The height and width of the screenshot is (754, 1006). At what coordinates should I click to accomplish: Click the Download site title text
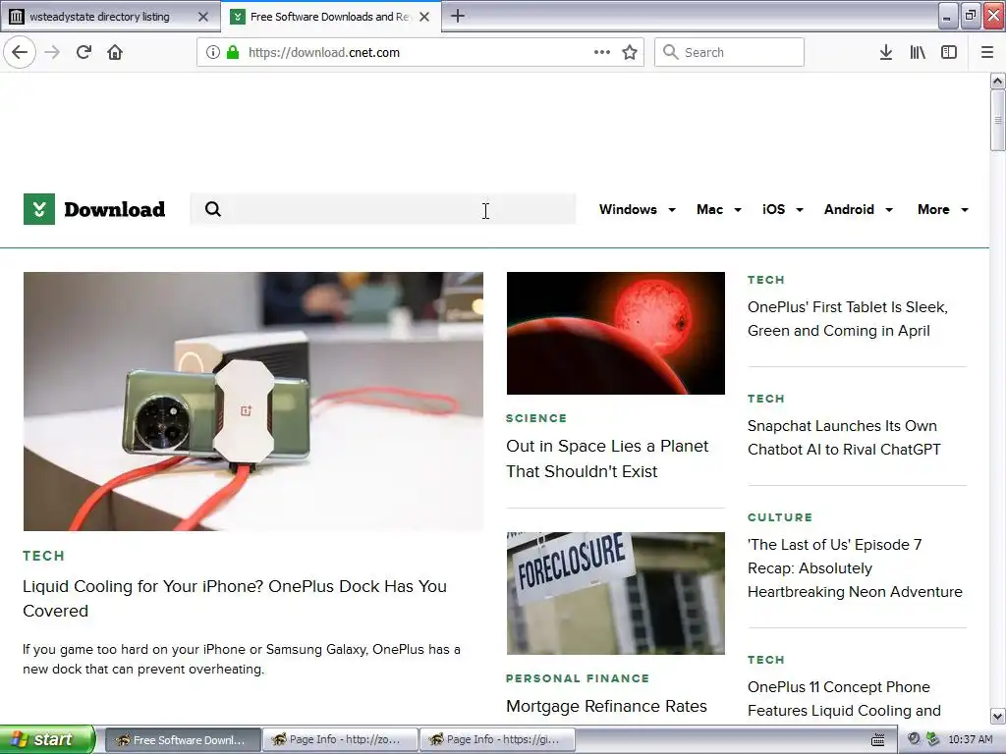coord(114,209)
